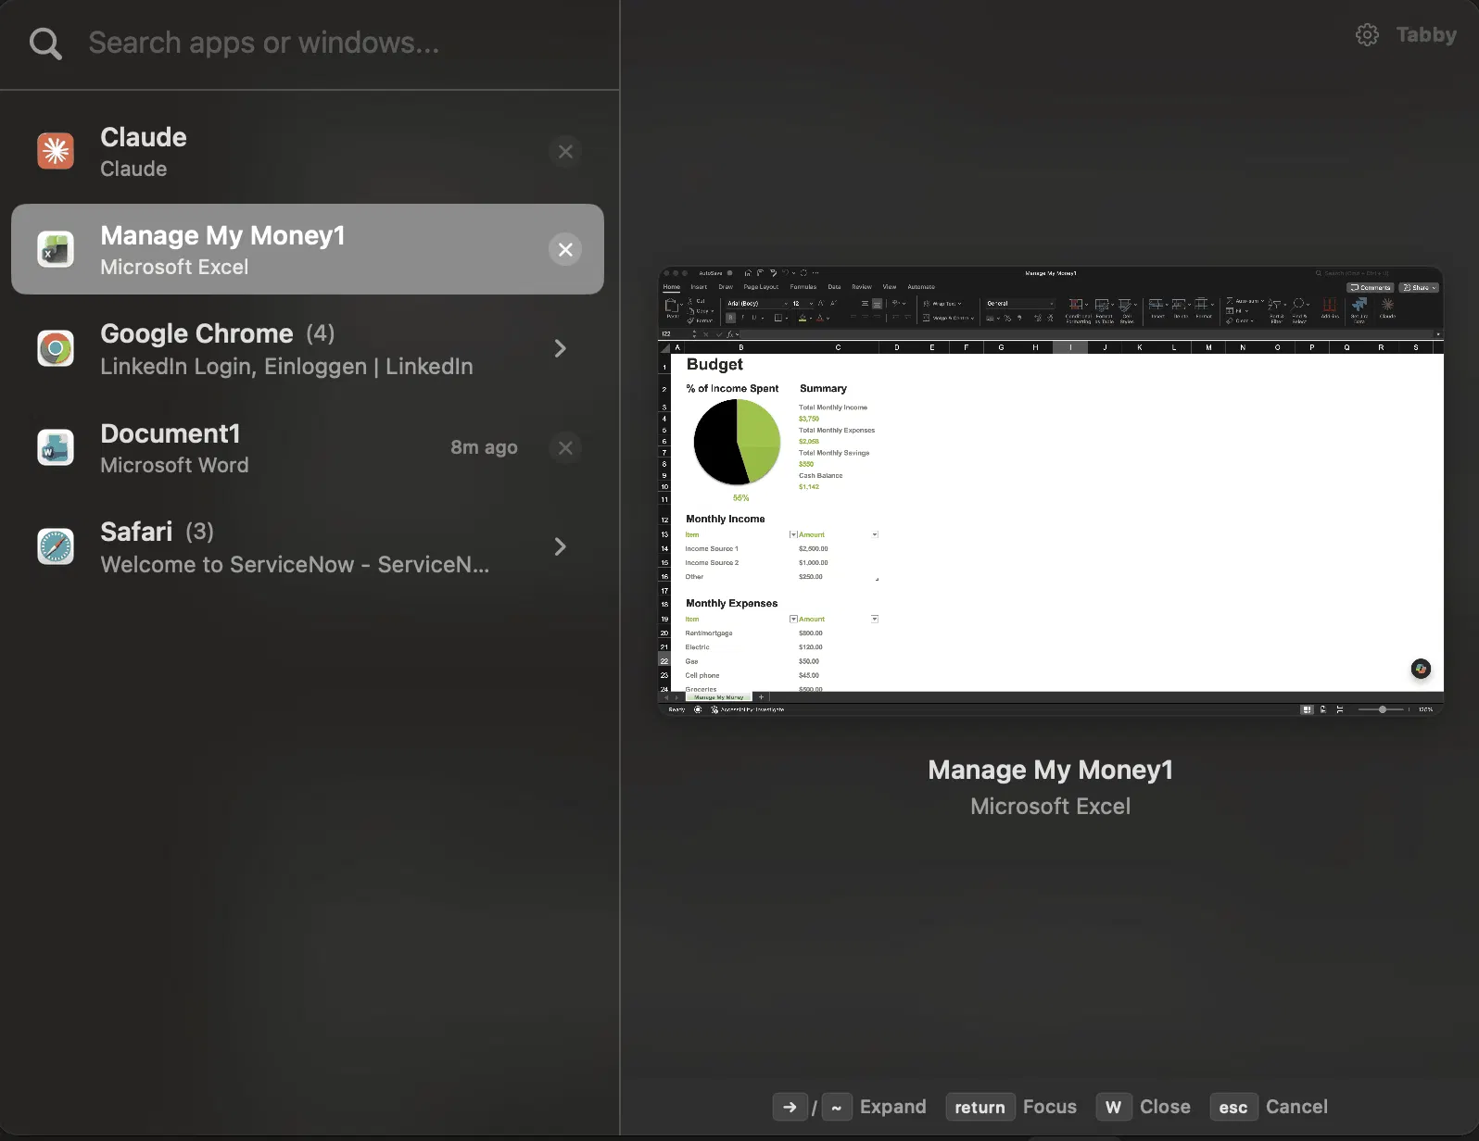Close the Claude window with its X

pos(565,151)
